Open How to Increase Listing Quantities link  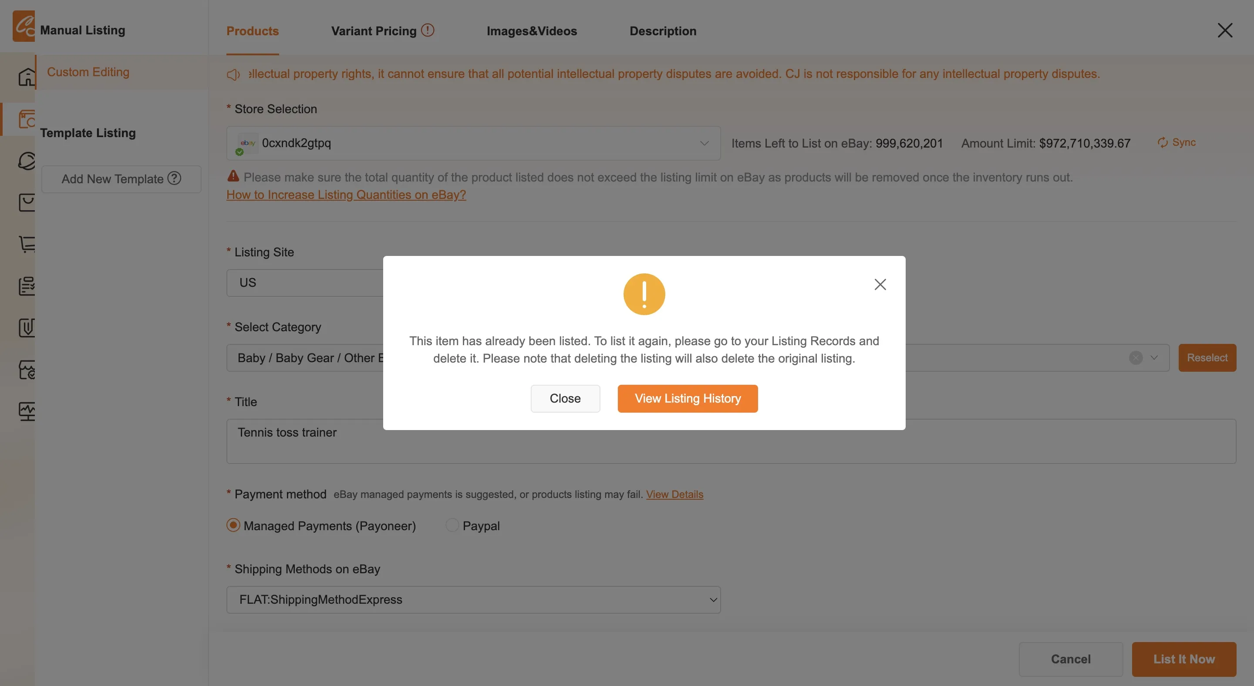(x=346, y=195)
